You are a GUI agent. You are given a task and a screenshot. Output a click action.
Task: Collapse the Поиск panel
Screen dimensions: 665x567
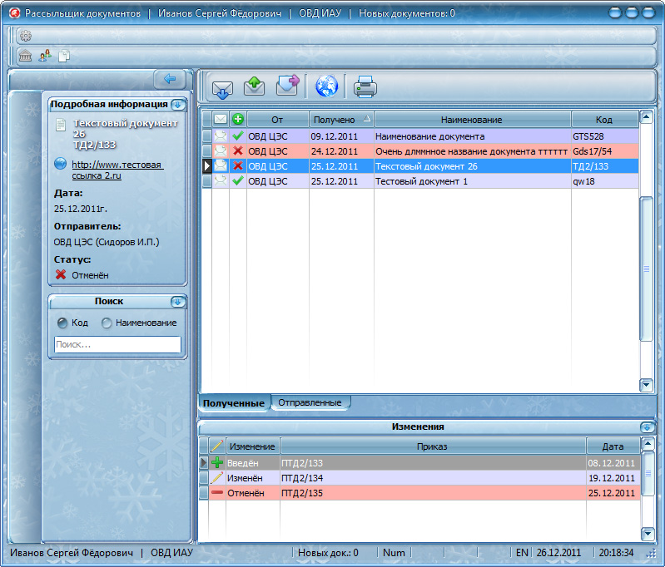click(x=178, y=302)
